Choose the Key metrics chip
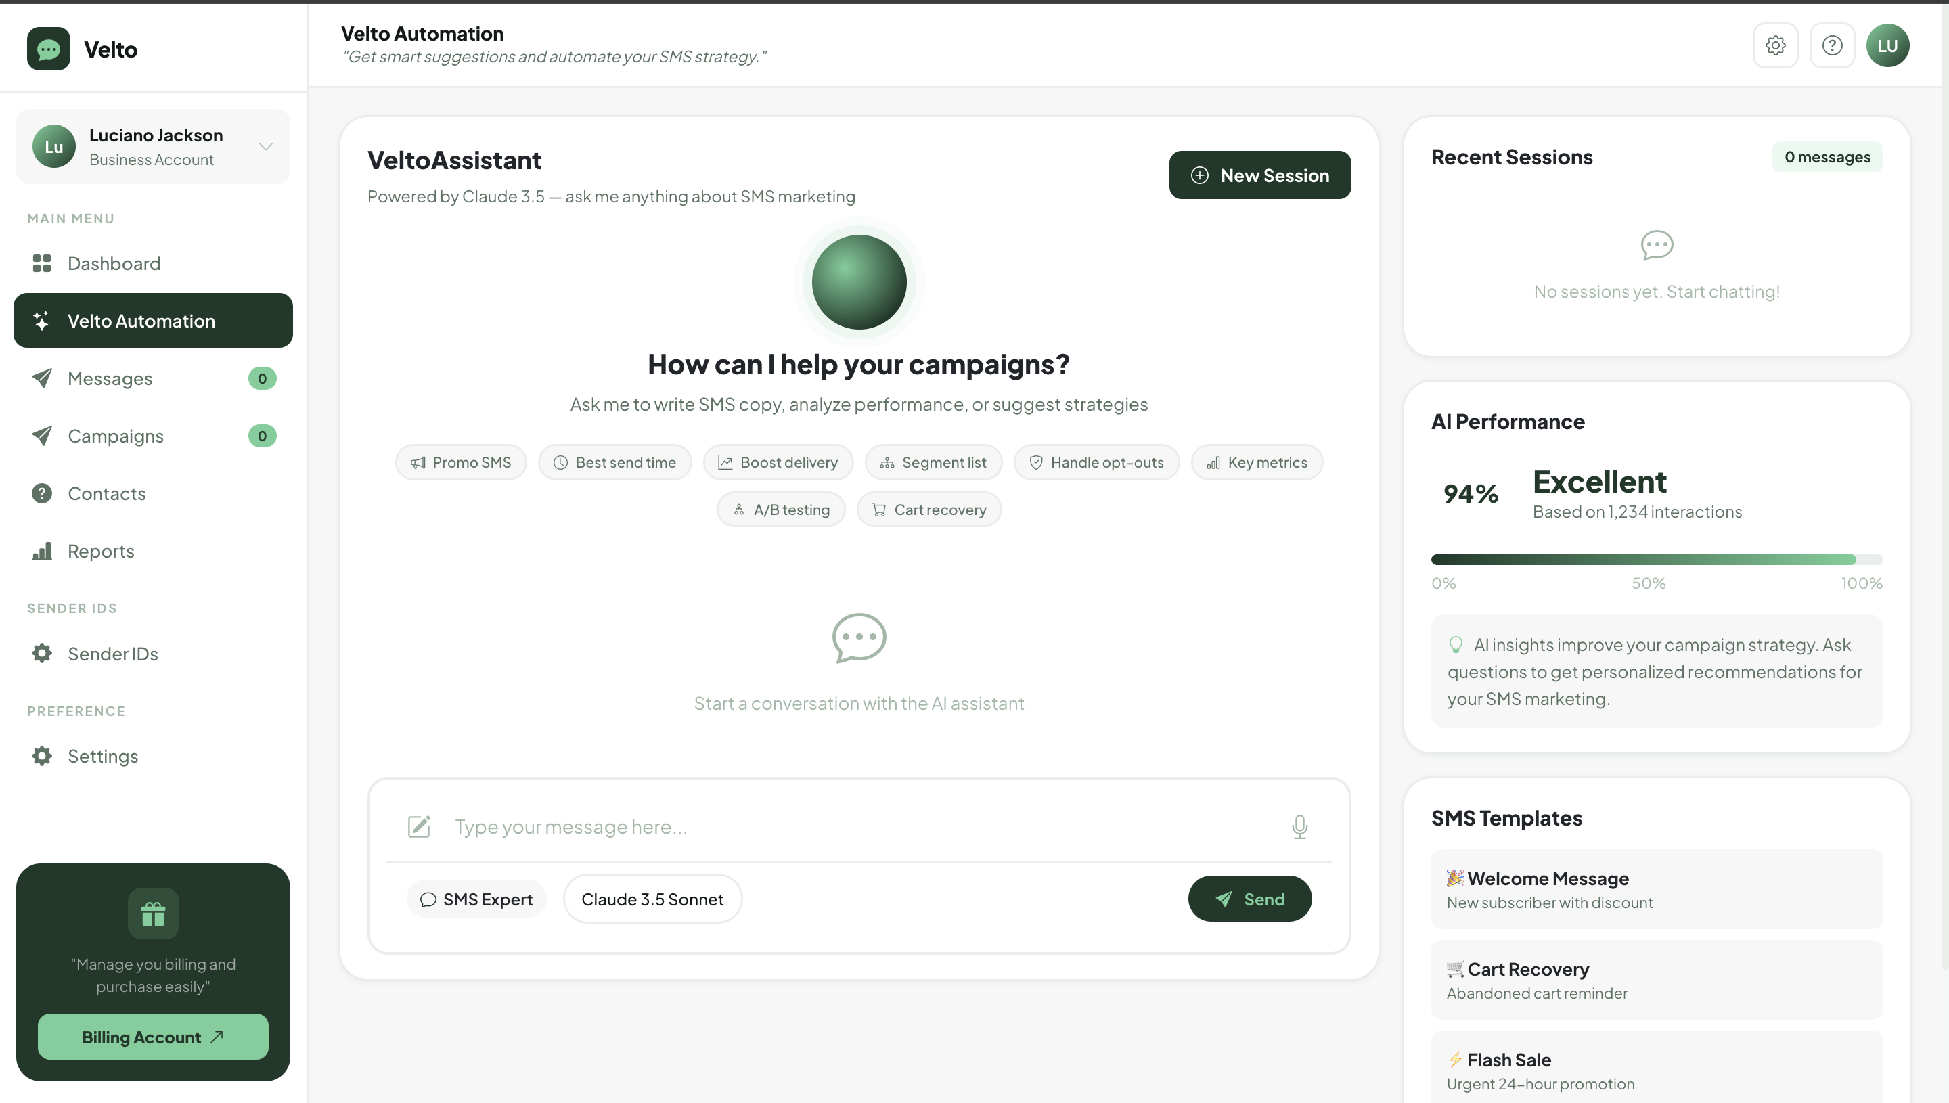The height and width of the screenshot is (1103, 1949). click(x=1257, y=462)
